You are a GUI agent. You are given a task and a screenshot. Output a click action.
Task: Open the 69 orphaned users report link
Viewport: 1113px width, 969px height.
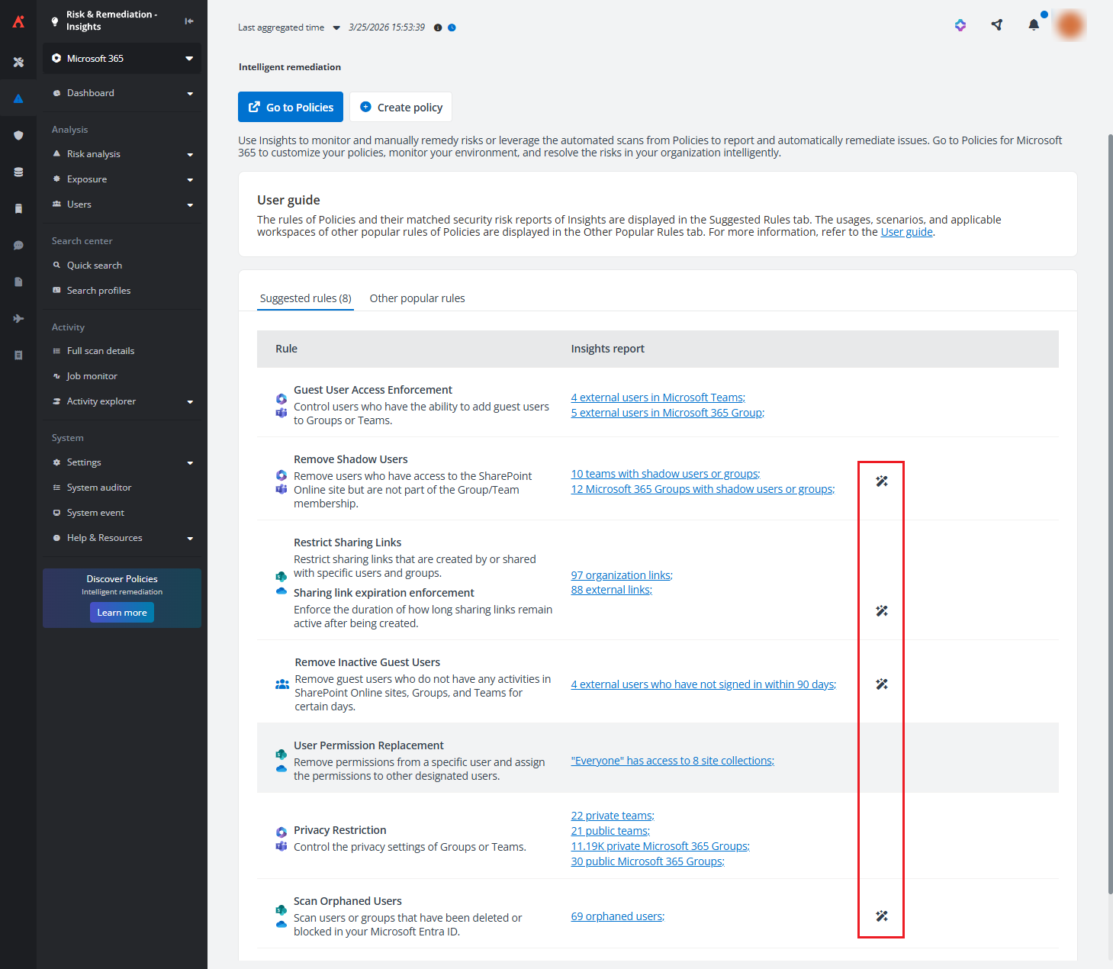point(616,916)
